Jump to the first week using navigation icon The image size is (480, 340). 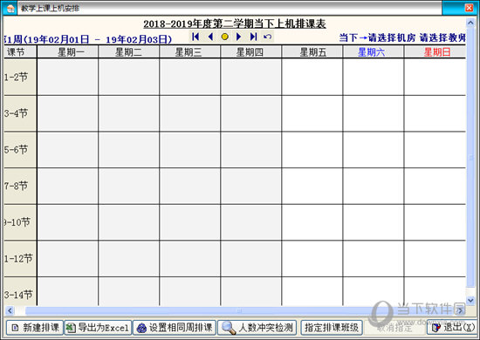click(195, 37)
